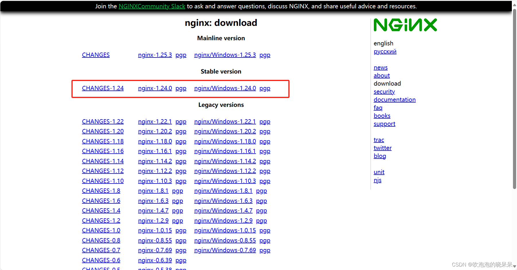Screen dimensions: 517x270
Task: Open NGINX twitter link
Action: pyautogui.click(x=382, y=148)
